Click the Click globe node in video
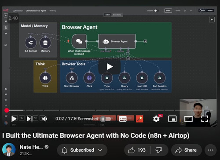This screenshot has width=220, height=160. tap(89, 78)
